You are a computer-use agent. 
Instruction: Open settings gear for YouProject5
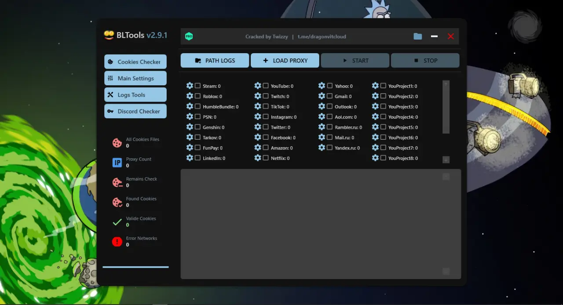point(375,127)
